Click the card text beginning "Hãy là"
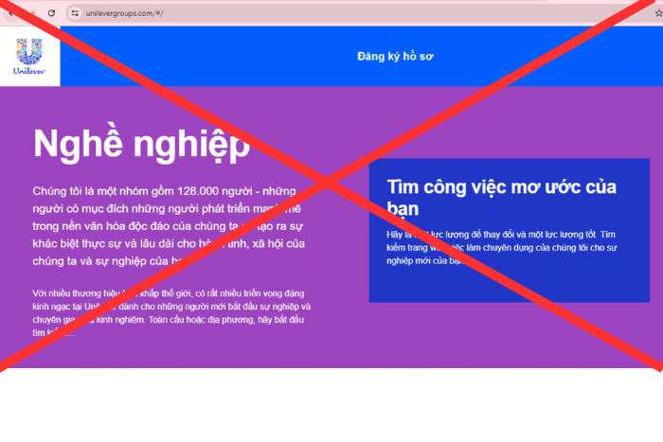The image size is (663, 442). pyautogui.click(x=501, y=248)
